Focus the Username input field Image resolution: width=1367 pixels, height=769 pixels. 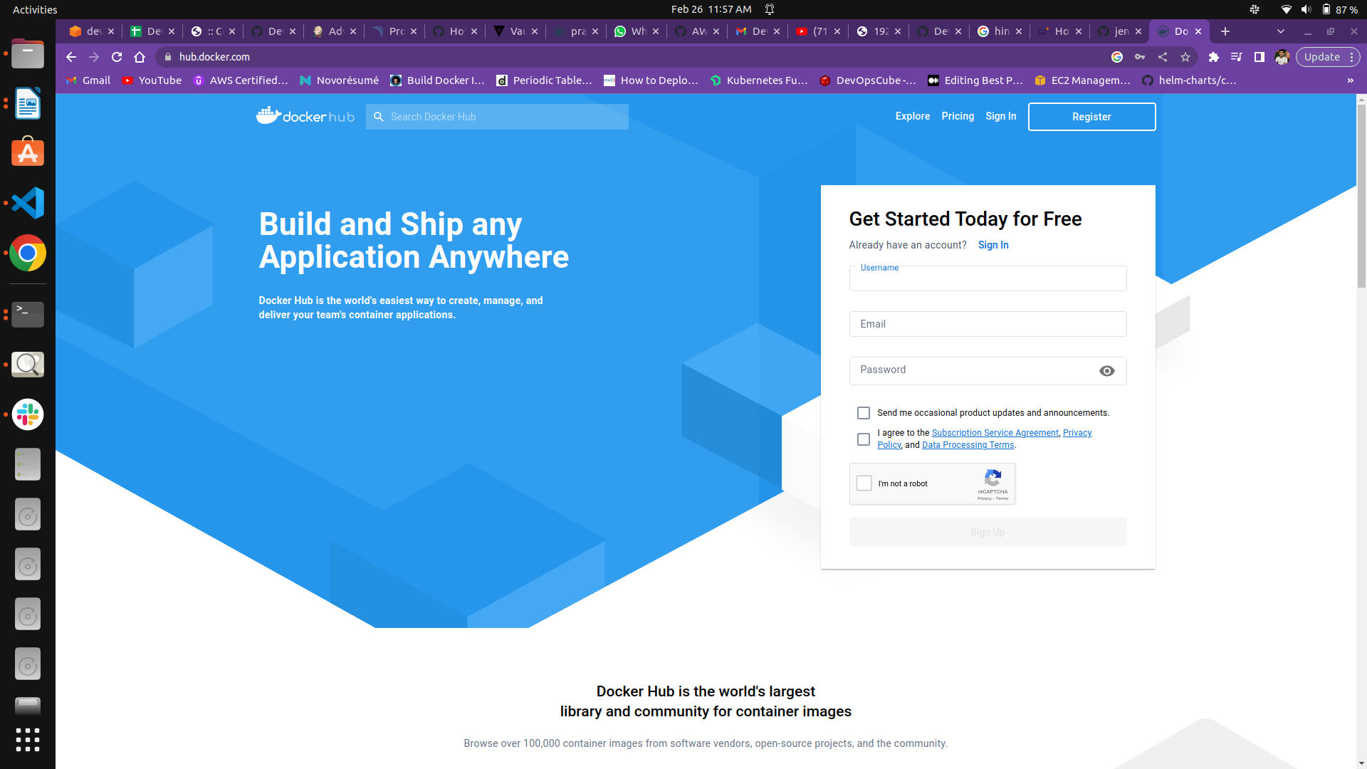coord(988,278)
